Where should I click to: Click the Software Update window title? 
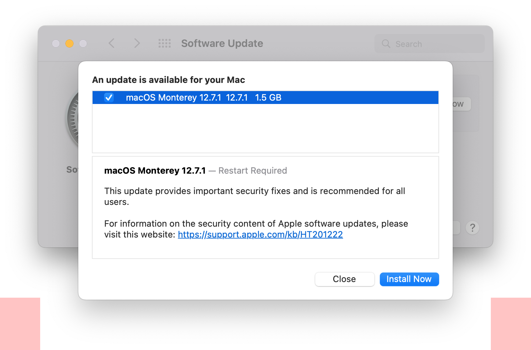click(222, 43)
